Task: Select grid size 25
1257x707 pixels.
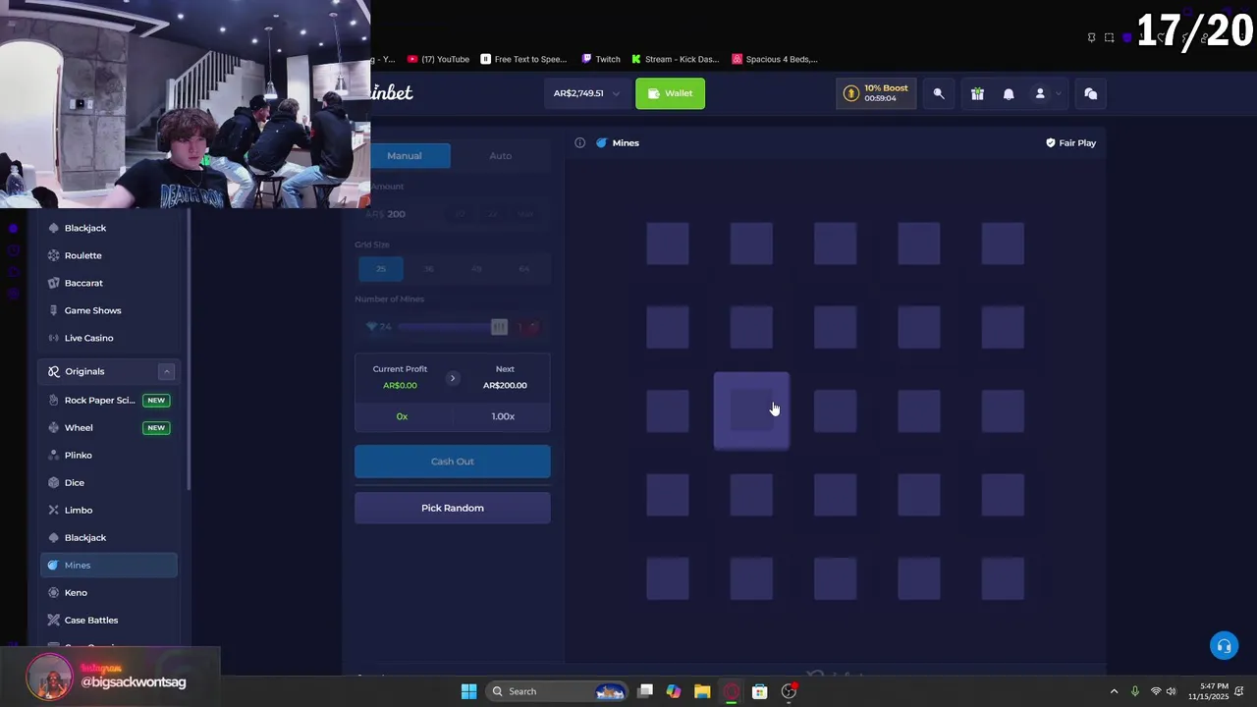Action: pyautogui.click(x=381, y=268)
